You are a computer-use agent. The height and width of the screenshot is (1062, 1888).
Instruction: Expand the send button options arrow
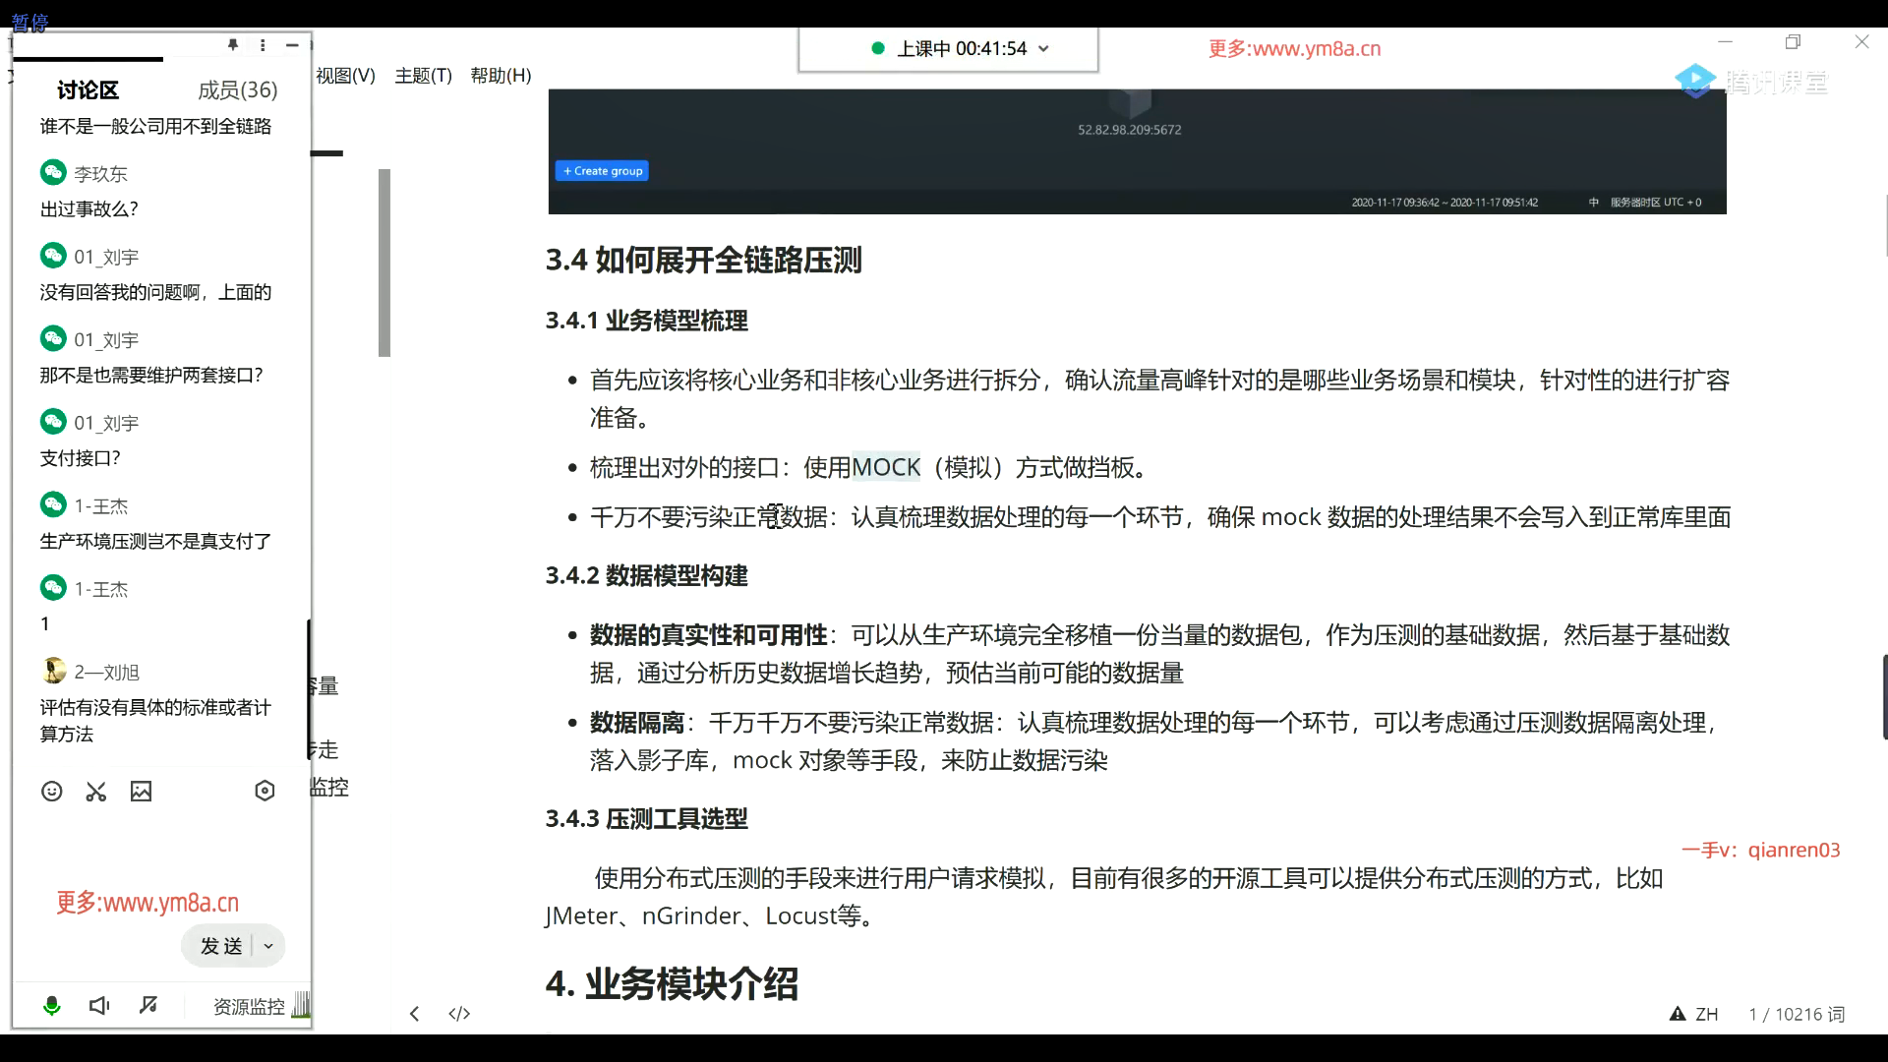(x=268, y=946)
